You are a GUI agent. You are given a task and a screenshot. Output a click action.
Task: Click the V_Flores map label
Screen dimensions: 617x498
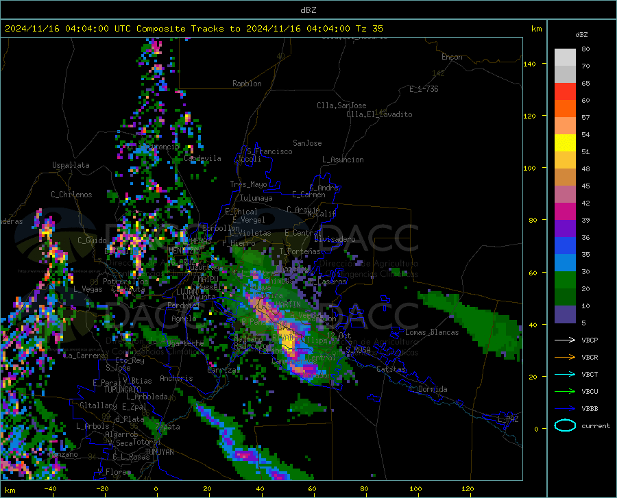(114, 471)
